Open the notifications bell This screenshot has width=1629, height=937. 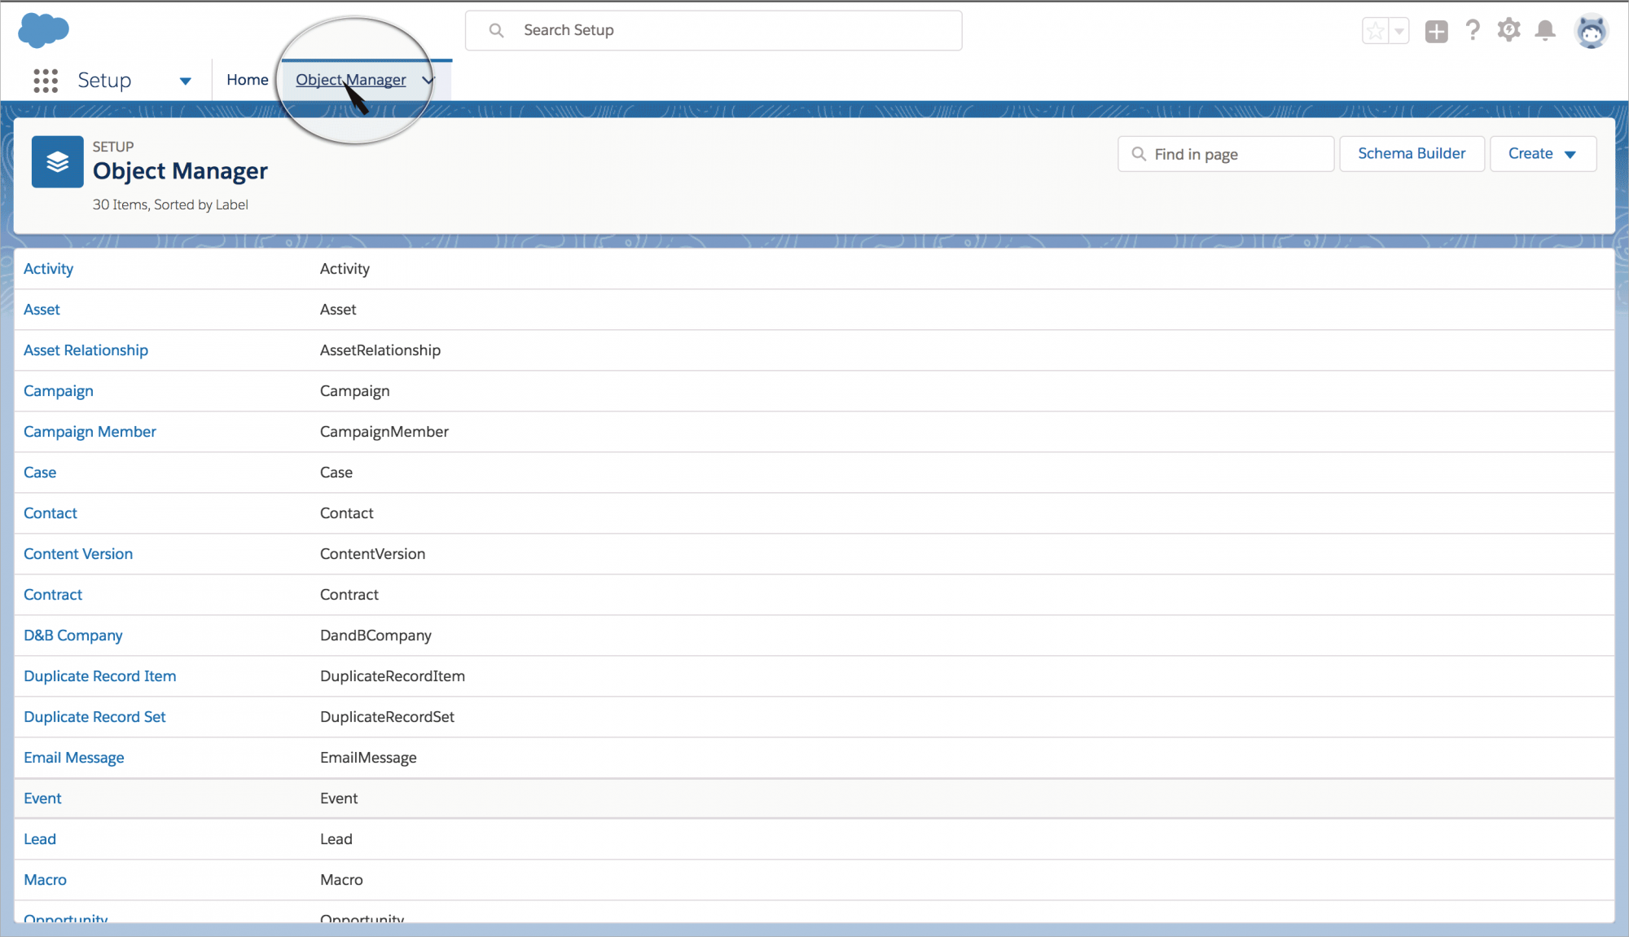point(1545,31)
